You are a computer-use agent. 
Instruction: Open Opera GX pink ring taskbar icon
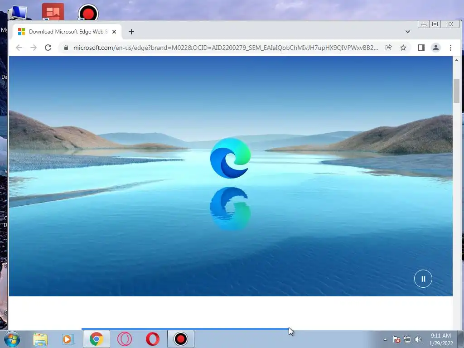coord(125,339)
